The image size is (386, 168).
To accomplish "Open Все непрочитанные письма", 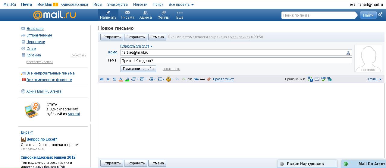I will pyautogui.click(x=51, y=73).
